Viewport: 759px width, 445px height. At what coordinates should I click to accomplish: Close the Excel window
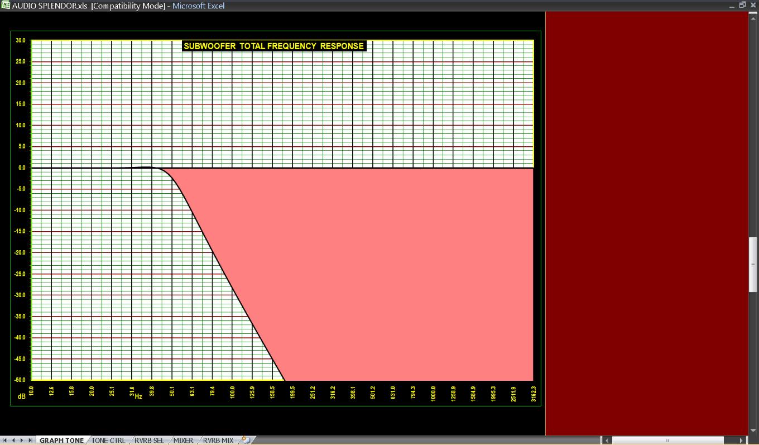point(753,5)
